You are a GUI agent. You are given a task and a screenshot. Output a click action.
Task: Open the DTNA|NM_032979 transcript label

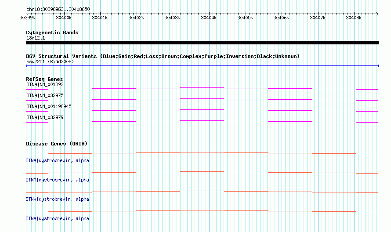pos(45,117)
